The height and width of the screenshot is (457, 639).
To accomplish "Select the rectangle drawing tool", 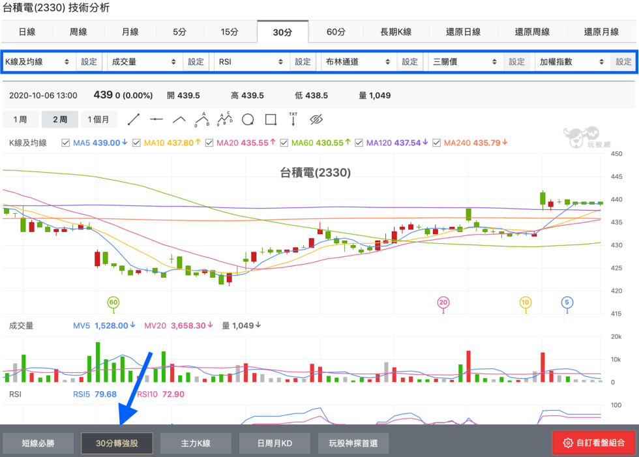I will tap(271, 119).
